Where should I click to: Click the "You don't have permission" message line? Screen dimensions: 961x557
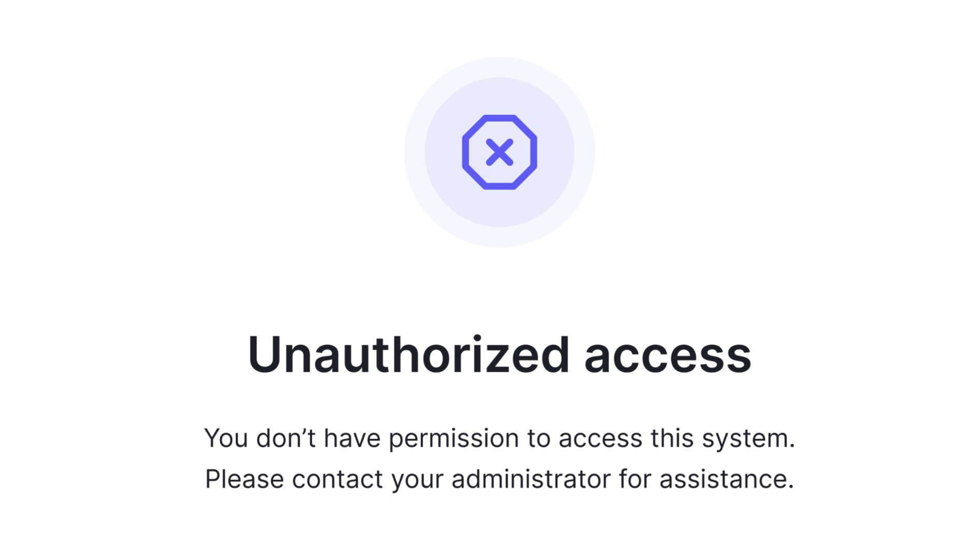coord(499,439)
